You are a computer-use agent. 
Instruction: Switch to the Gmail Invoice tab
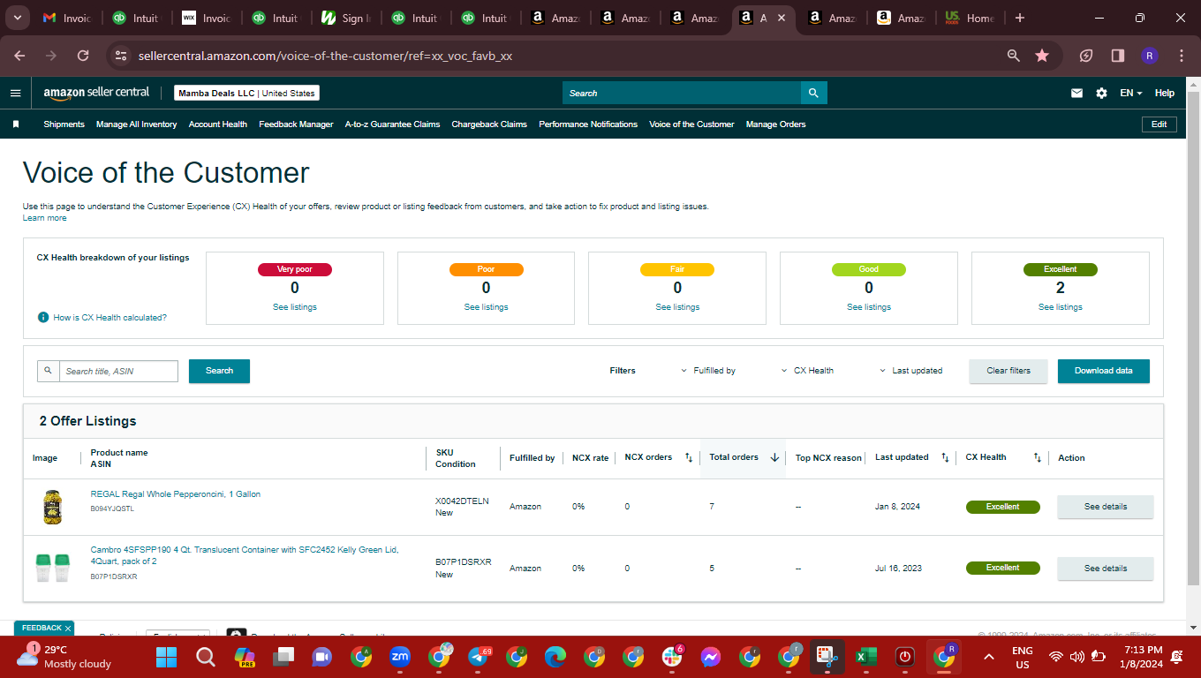67,18
